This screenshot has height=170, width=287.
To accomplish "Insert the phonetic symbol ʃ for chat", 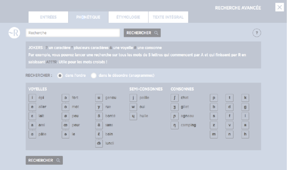I will pos(175,98).
